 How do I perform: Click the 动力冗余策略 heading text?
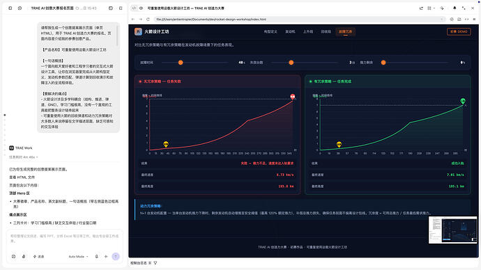(151, 206)
